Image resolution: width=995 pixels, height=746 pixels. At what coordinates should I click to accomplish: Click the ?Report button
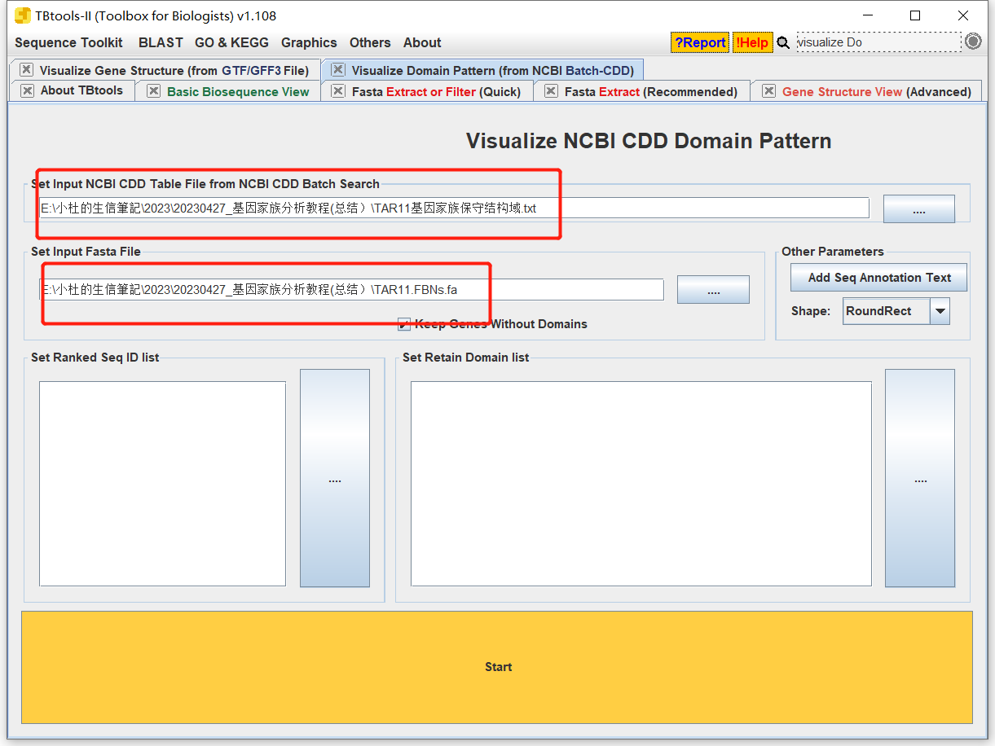(x=700, y=42)
